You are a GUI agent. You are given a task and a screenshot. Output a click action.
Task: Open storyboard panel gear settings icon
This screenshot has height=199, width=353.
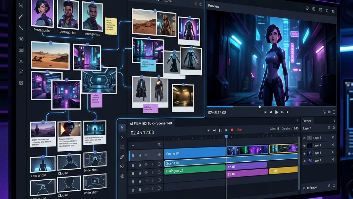201,4
